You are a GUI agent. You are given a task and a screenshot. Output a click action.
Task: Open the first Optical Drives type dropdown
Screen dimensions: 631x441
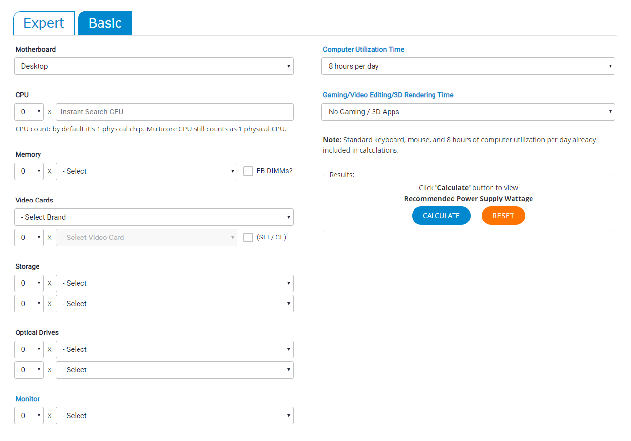[175, 349]
